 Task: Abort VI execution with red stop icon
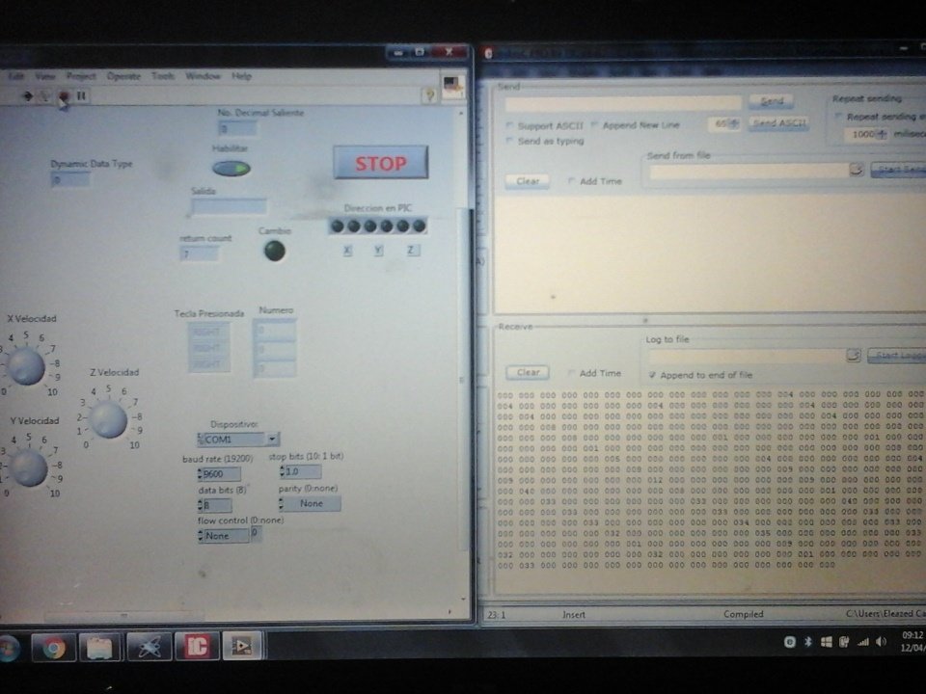(x=64, y=94)
